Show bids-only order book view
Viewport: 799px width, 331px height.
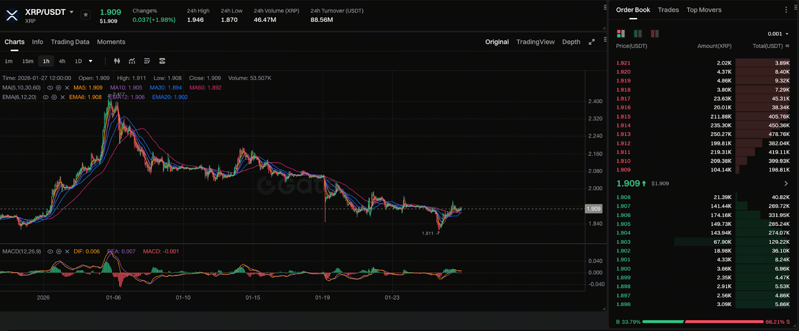(x=638, y=33)
